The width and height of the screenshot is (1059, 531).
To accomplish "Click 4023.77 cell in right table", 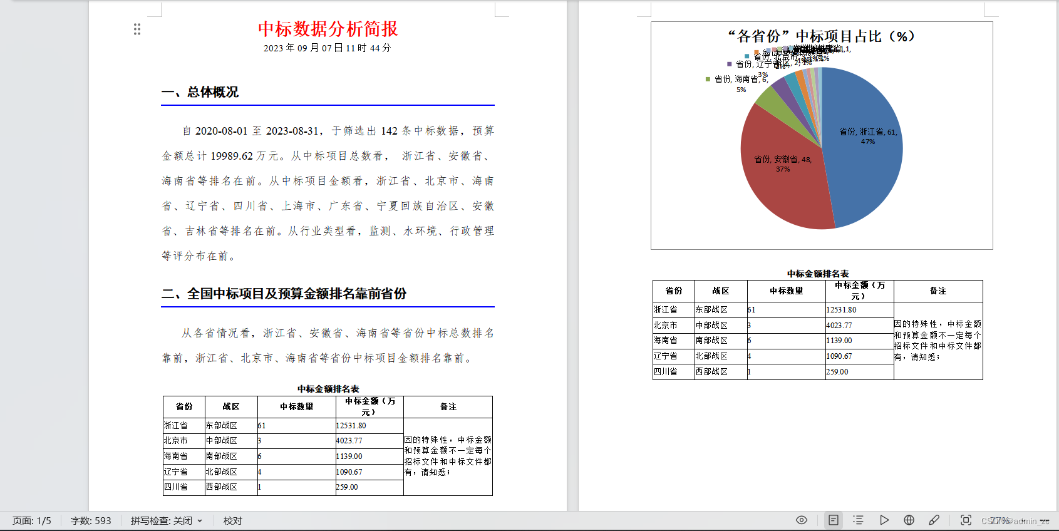I will click(x=859, y=326).
